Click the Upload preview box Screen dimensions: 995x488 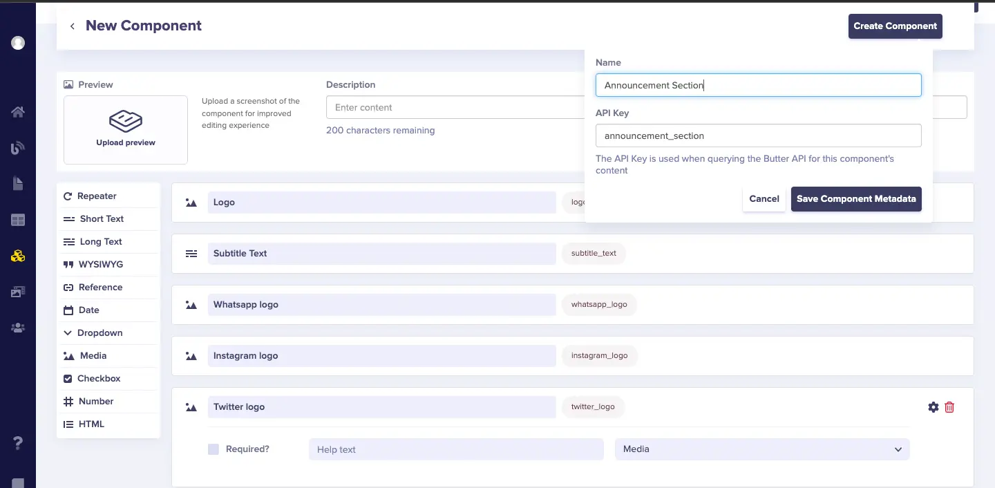(x=126, y=130)
